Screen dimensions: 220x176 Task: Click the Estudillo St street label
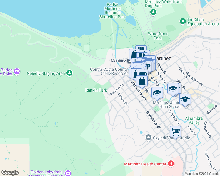[x=174, y=117]
